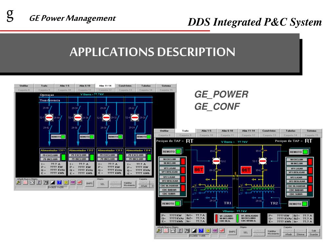Switch to Alim 1-5 tab in Alimentador window
The width and height of the screenshot is (336, 252).
65,86
